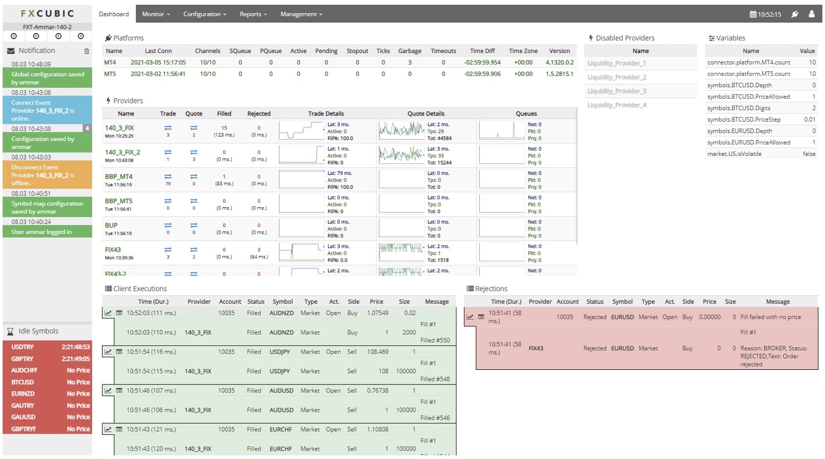Viewport: 825px width, 459px height.
Task: Click the last clock button under FXT-Ammar-140-2
Action: click(81, 36)
